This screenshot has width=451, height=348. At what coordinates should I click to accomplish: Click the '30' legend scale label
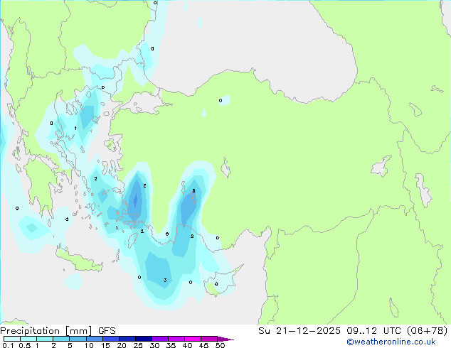click(154, 345)
